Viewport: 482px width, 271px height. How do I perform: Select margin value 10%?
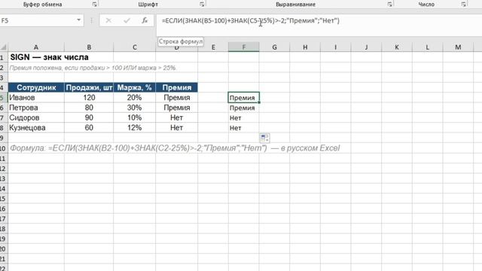pyautogui.click(x=134, y=117)
